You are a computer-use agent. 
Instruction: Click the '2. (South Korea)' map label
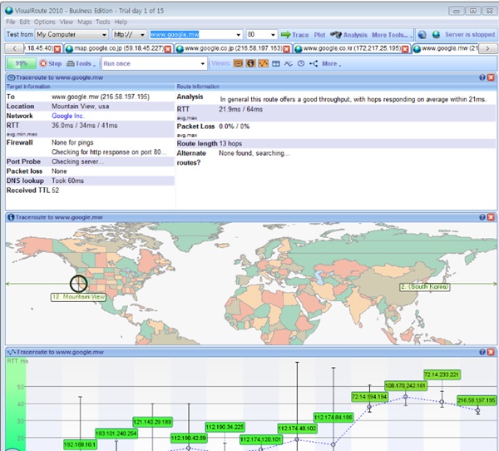pyautogui.click(x=424, y=286)
